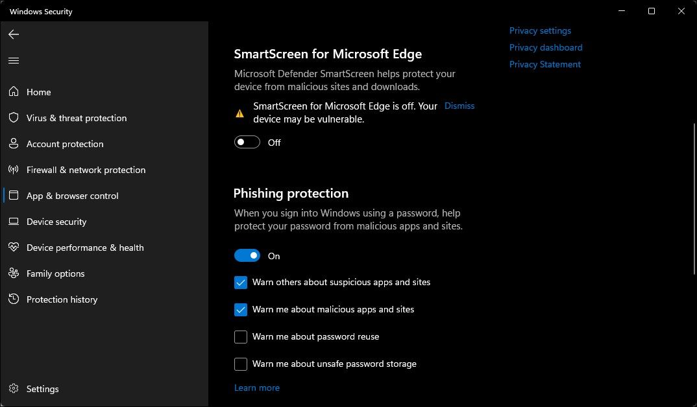The height and width of the screenshot is (407, 697).
Task: Dismiss the SmartScreen warning
Action: [459, 106]
